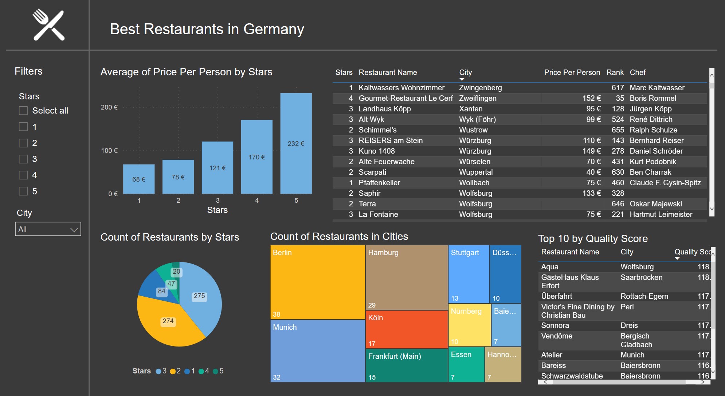Click the blue "3" legend marker below pie chart
The height and width of the screenshot is (396, 725).
(159, 371)
